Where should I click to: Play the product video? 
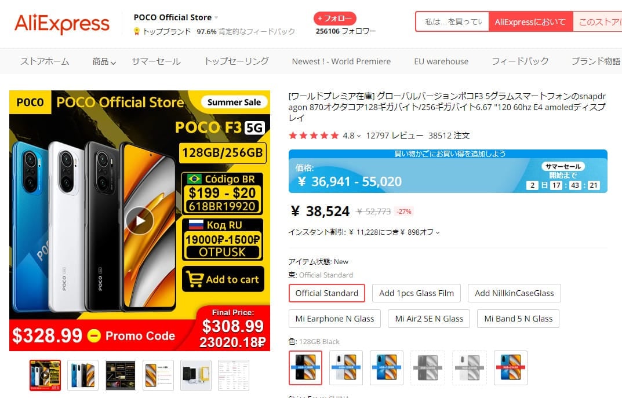[140, 220]
